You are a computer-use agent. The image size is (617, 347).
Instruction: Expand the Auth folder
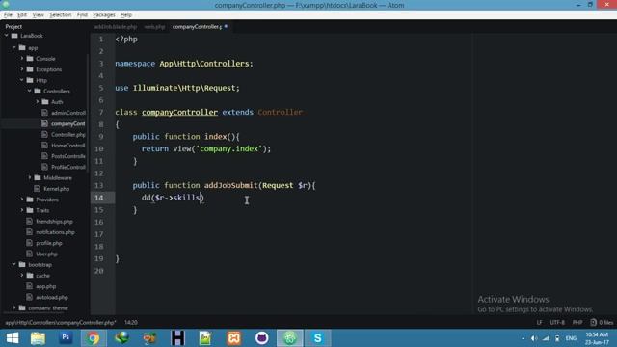click(38, 101)
